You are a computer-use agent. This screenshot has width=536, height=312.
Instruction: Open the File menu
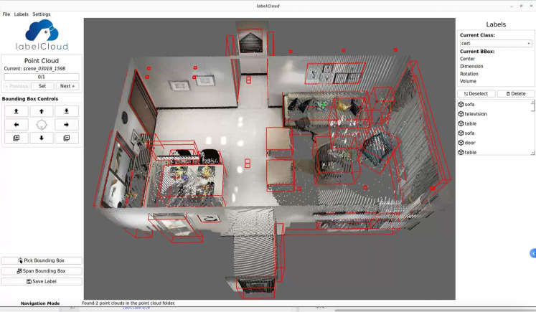[x=6, y=14]
